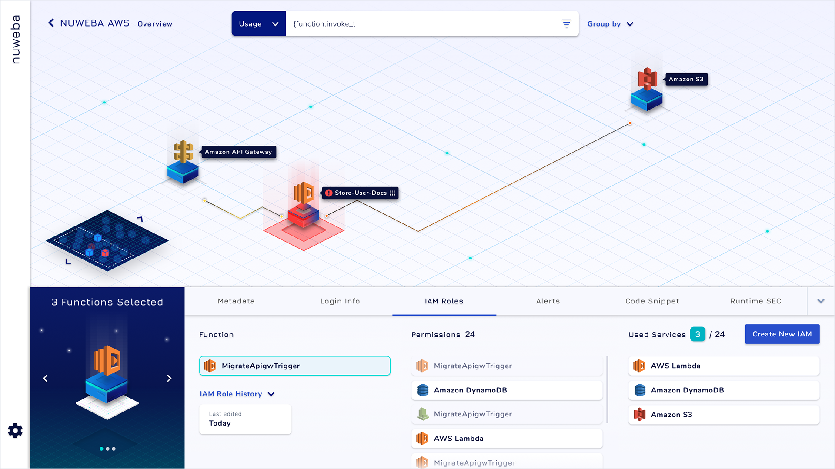
Task: Open the Usage dropdown
Action: point(259,24)
